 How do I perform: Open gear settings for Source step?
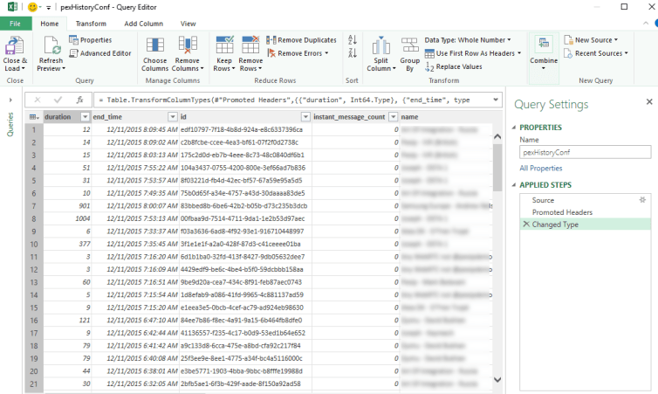[641, 200]
